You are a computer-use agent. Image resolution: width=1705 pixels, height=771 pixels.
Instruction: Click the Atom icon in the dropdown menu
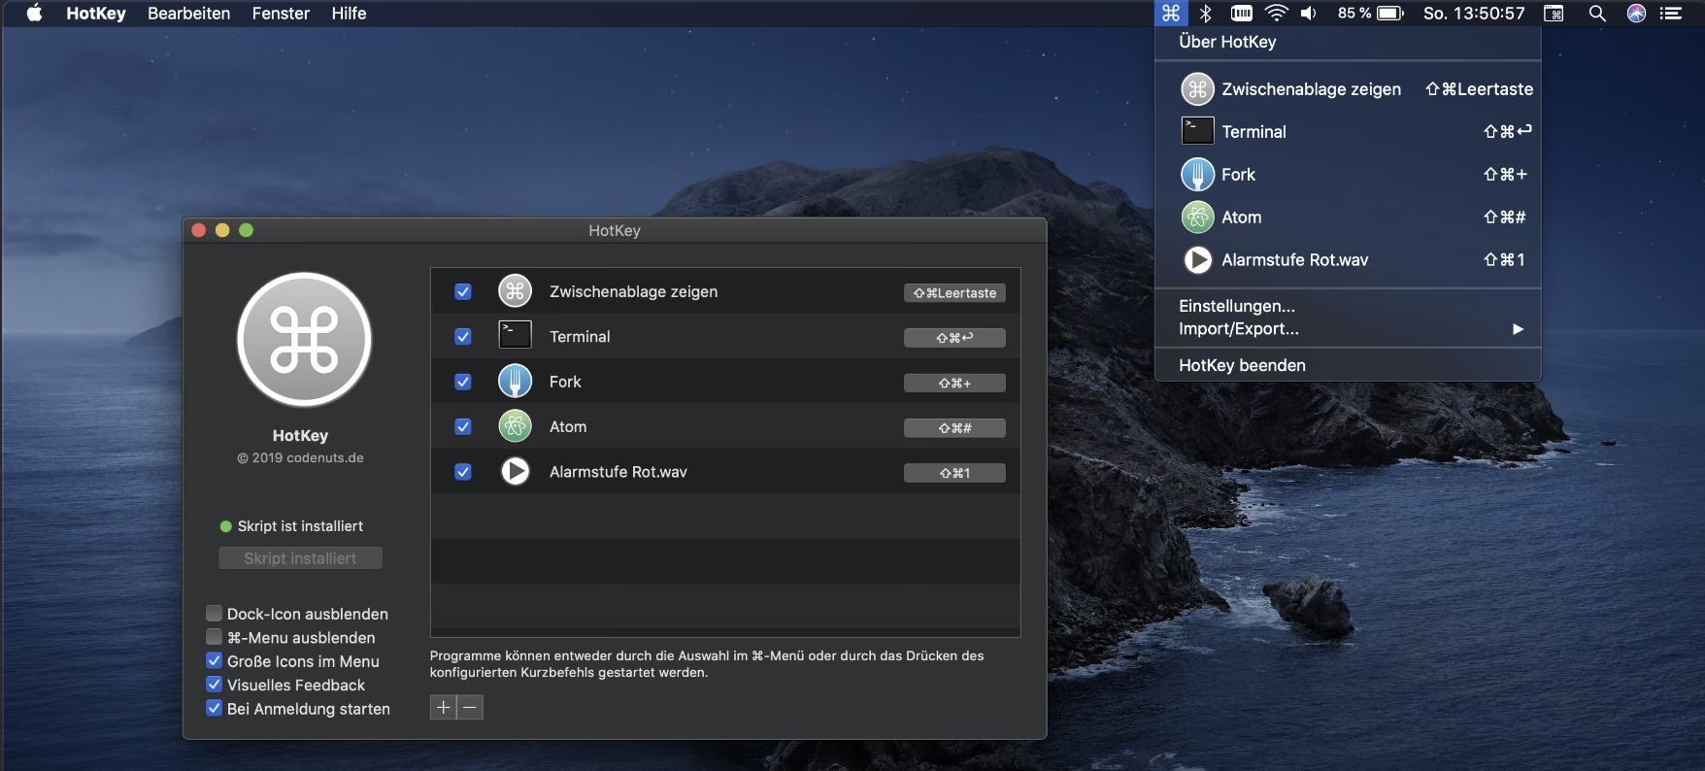(1198, 218)
